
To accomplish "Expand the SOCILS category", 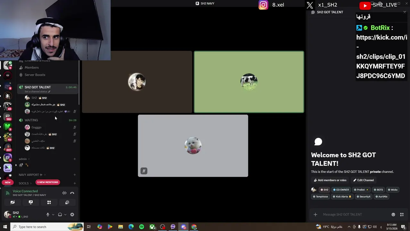I will click(x=25, y=184).
